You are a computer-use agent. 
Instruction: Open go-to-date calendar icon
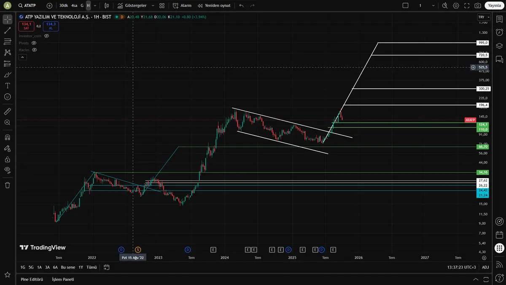click(107, 267)
